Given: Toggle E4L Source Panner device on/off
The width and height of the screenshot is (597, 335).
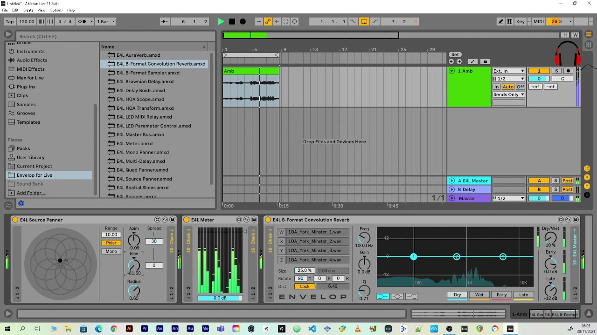Looking at the screenshot, I should click(x=15, y=220).
